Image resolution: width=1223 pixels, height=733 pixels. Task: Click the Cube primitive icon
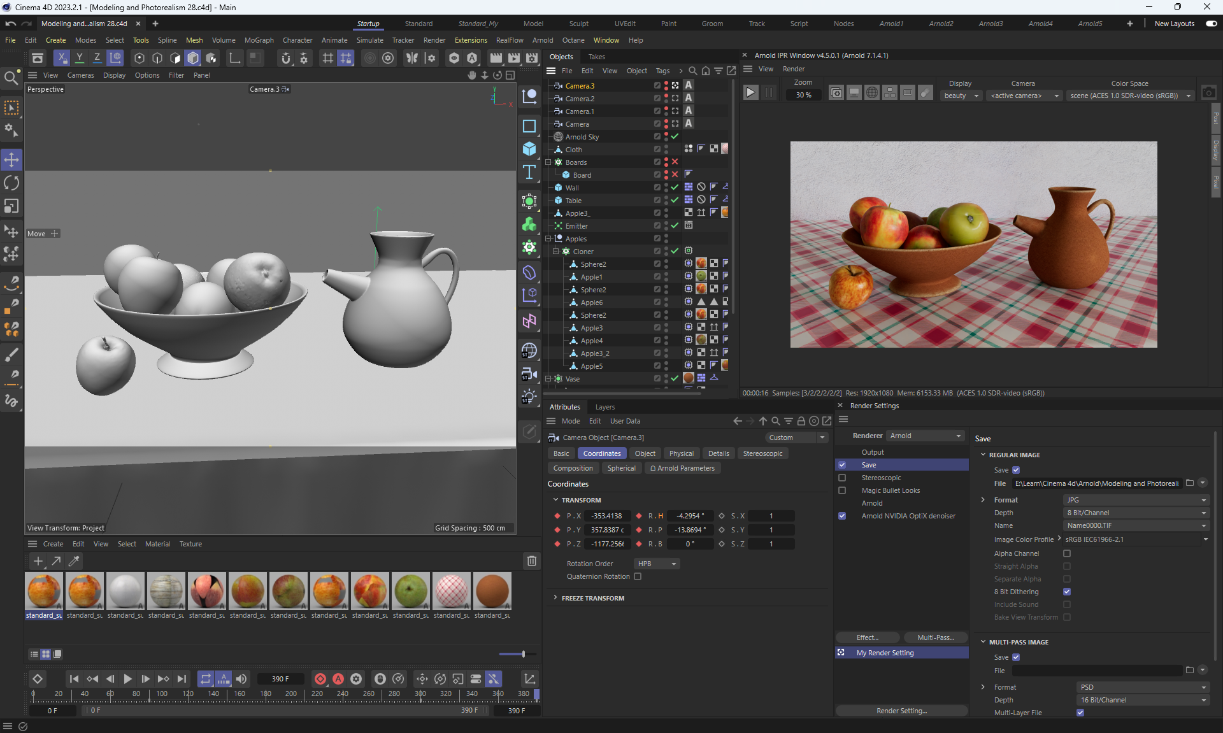click(x=529, y=149)
